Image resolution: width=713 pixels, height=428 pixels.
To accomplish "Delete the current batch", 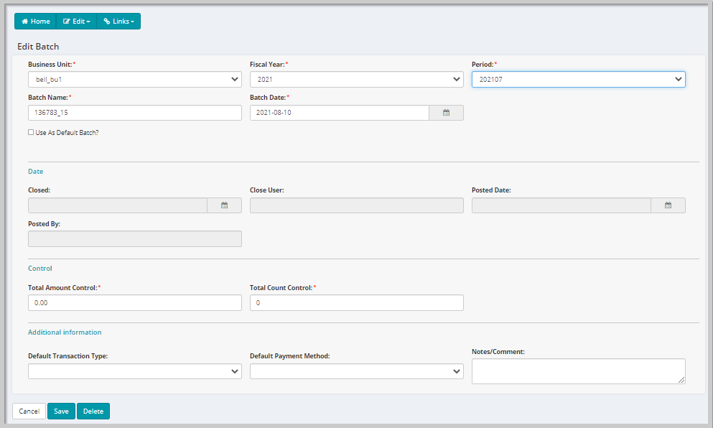I will click(x=93, y=411).
